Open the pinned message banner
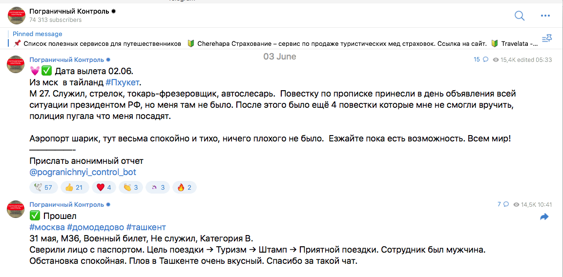Viewport: 563px width, 277px height. pos(273,39)
